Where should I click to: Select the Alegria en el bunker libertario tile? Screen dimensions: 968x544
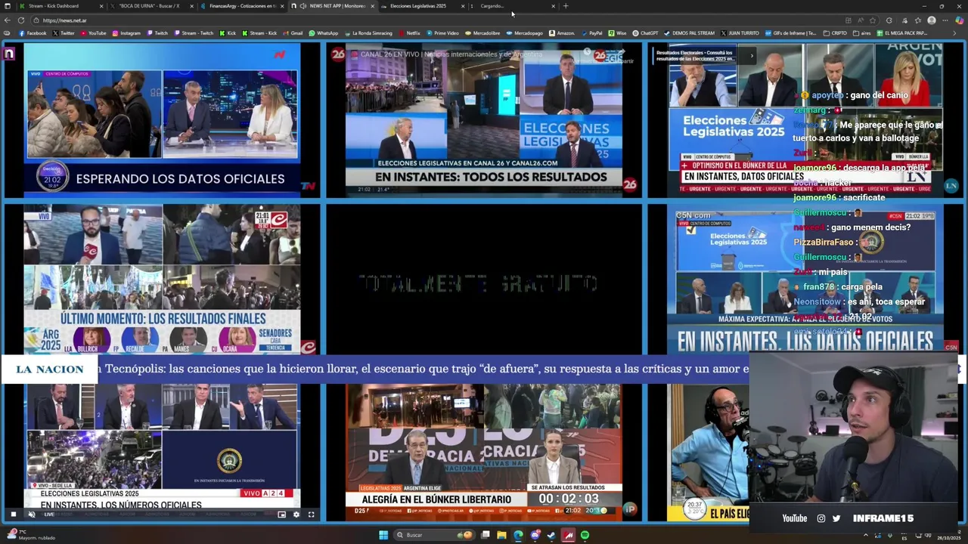point(484,452)
